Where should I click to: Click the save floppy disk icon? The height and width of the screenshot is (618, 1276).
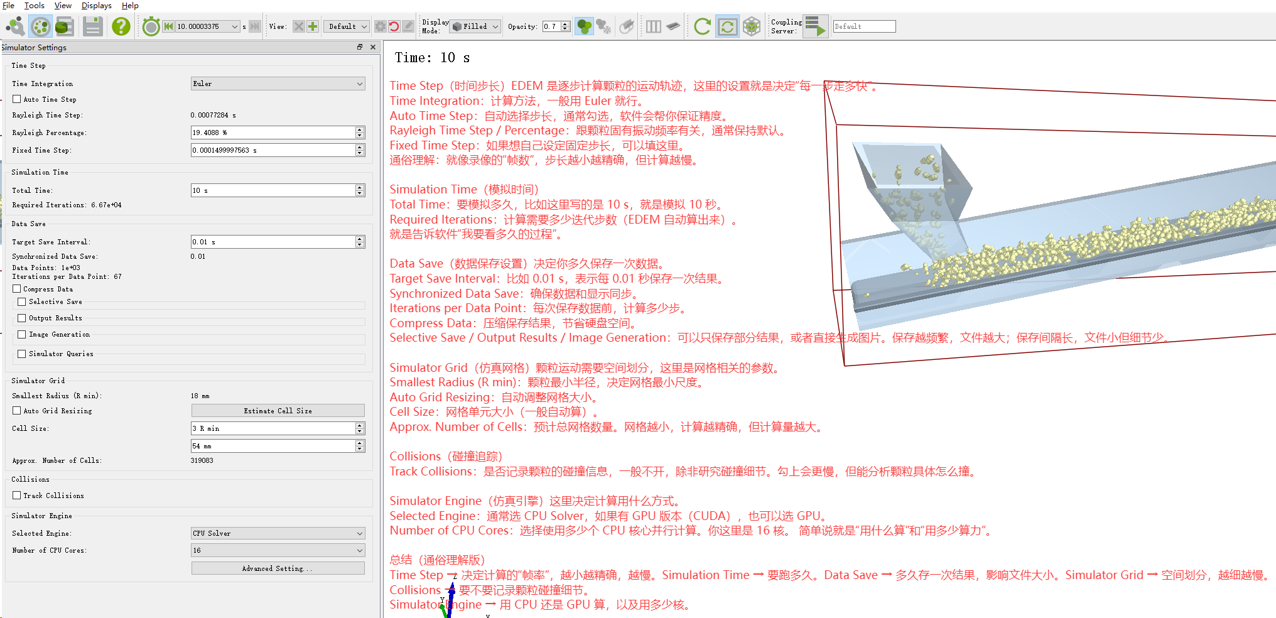click(93, 26)
